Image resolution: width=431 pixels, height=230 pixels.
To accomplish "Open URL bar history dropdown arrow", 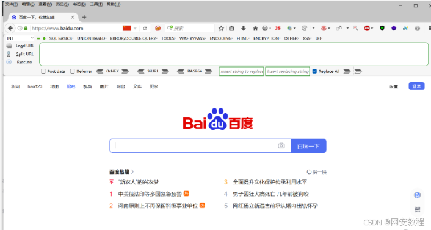I will pyautogui.click(x=135, y=28).
